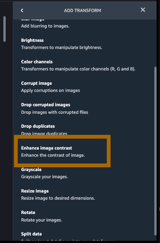This screenshot has height=243, width=160.
Task: Click 'Drop images with corrupted files' text
Action: pyautogui.click(x=54, y=112)
